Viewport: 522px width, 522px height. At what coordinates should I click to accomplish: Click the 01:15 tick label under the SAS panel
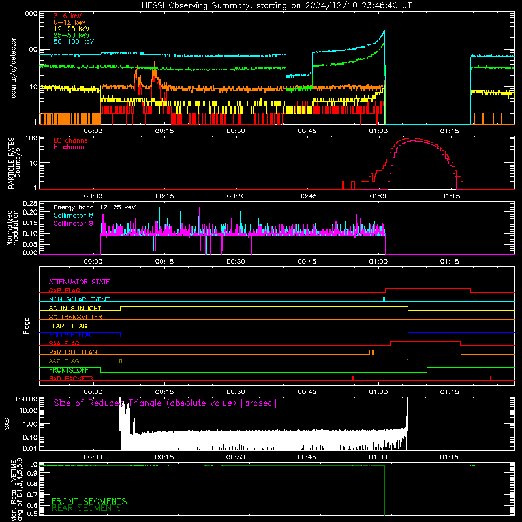click(449, 457)
